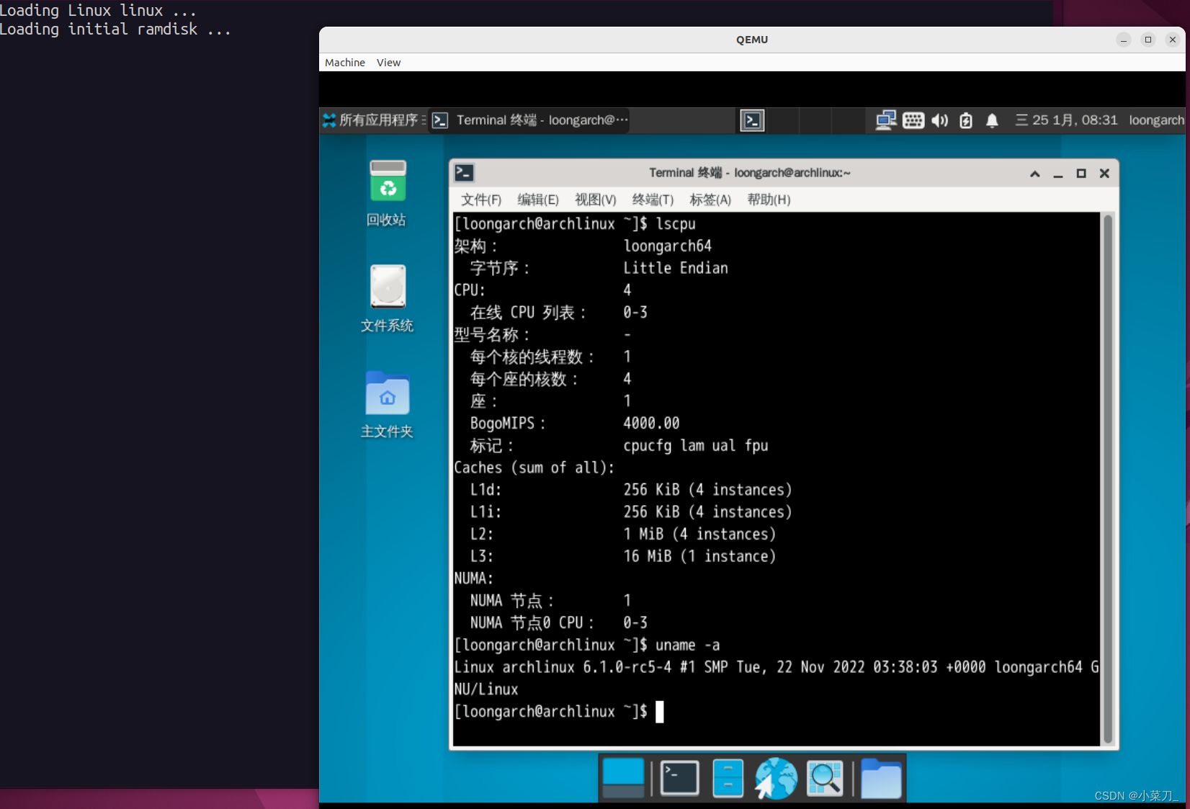This screenshot has width=1190, height=809.
Task: Click the L2 cache '1 MiB (4 instances)' text
Action: point(699,534)
